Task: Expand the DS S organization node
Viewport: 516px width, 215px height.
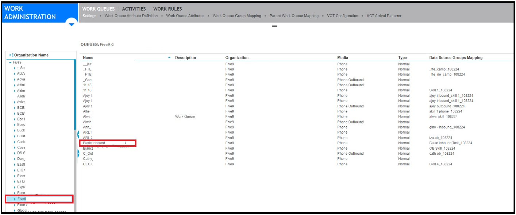Action: [x=15, y=153]
